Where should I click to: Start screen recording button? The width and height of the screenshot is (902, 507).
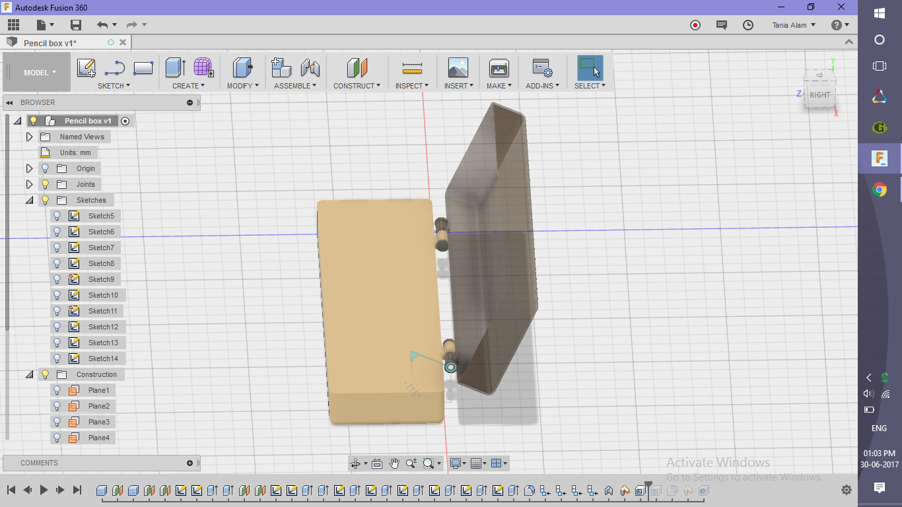(x=695, y=25)
